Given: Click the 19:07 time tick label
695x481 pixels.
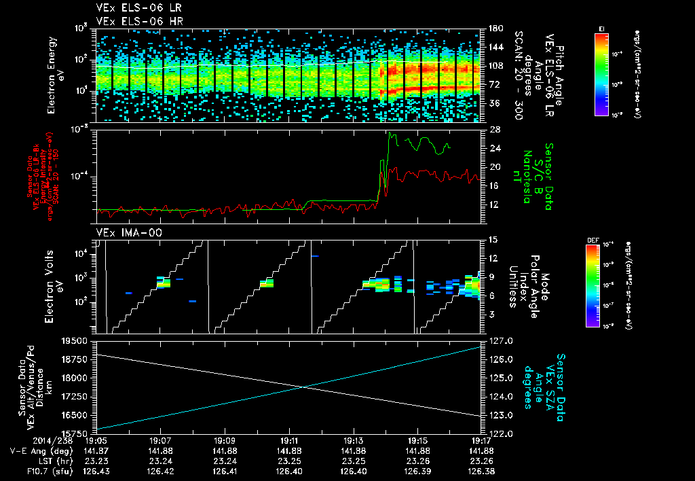Looking at the screenshot, I should (x=160, y=441).
